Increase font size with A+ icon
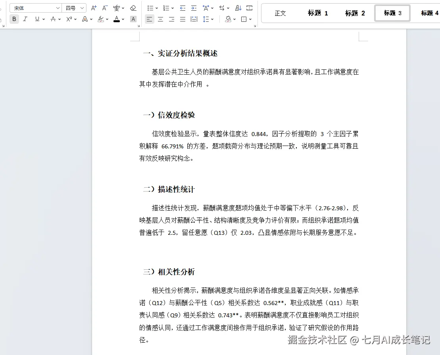This screenshot has height=355, width=440. pyautogui.click(x=94, y=8)
